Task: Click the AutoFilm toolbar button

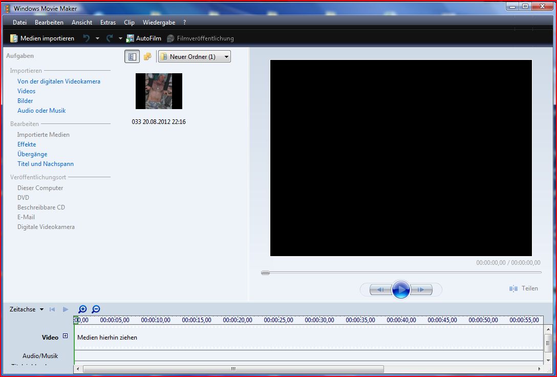Action: (144, 38)
